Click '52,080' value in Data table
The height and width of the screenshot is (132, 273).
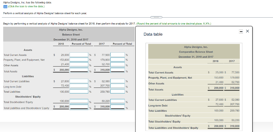point(236,100)
